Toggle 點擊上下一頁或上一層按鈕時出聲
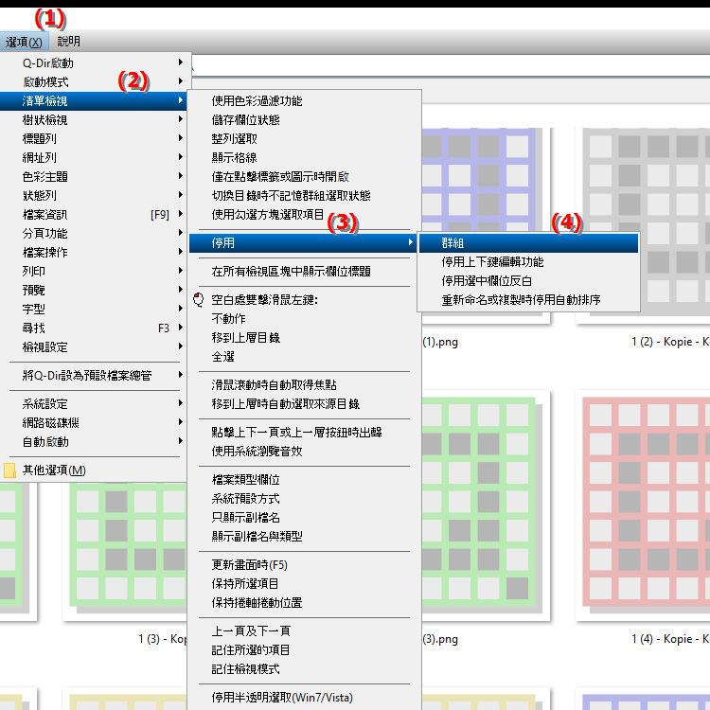Viewport: 710px width, 710px height. 304,432
